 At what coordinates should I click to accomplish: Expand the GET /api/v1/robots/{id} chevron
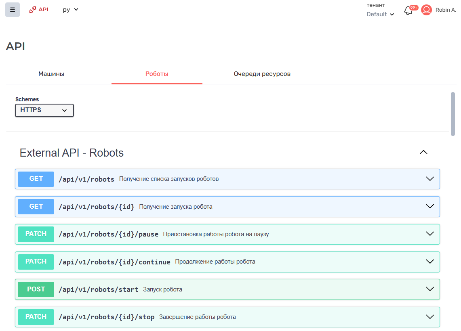(430, 206)
